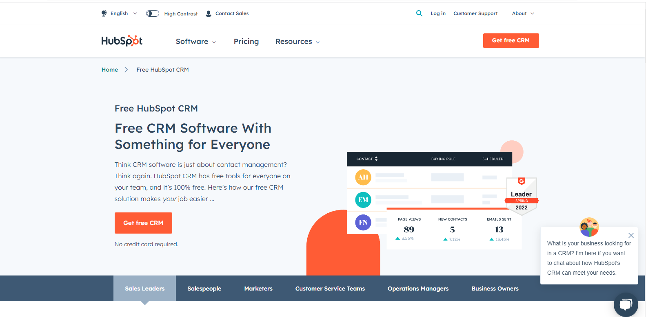The height and width of the screenshot is (317, 646).
Task: Open the Customer Service Teams tab
Action: (x=330, y=289)
